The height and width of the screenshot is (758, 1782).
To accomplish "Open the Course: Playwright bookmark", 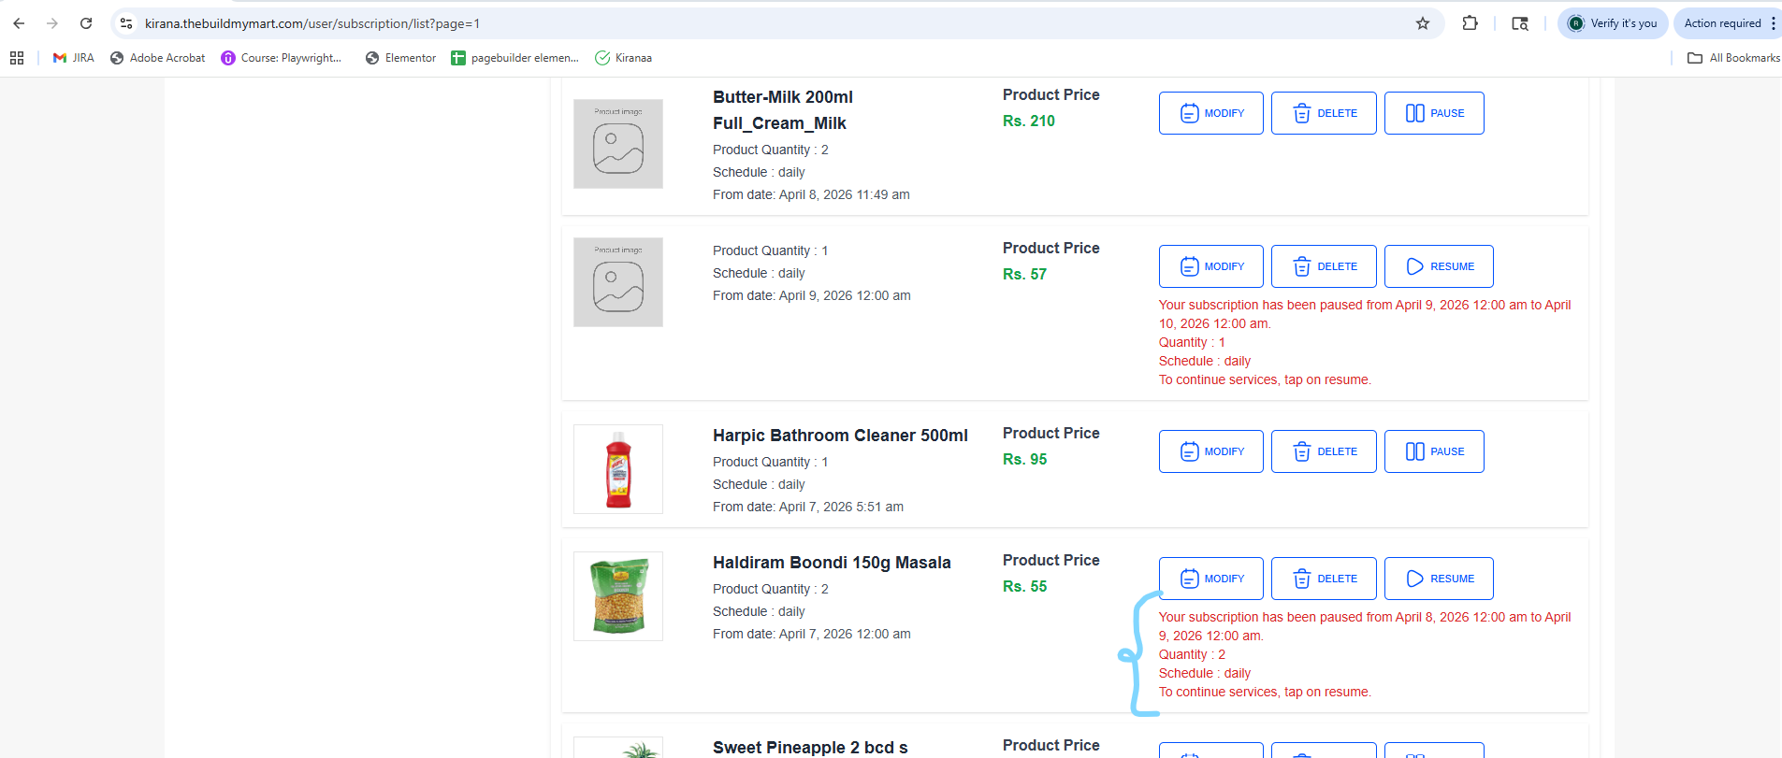I will pos(282,58).
